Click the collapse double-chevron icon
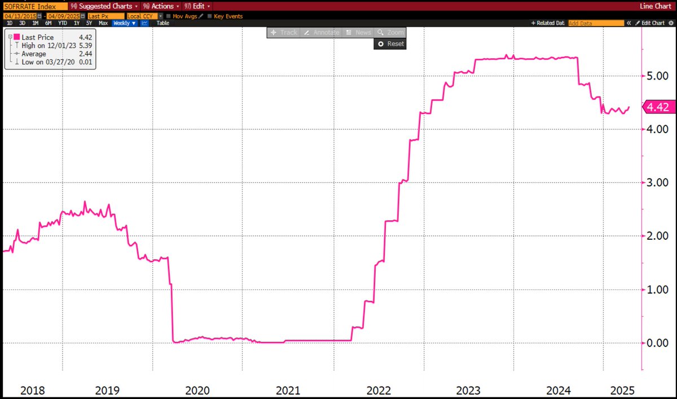The image size is (677, 399). pyautogui.click(x=628, y=23)
